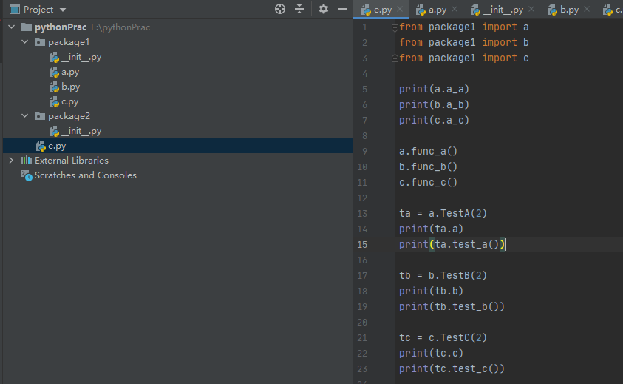The height and width of the screenshot is (384, 623).
Task: Click 'from package1 import b' line
Action: pyautogui.click(x=463, y=43)
